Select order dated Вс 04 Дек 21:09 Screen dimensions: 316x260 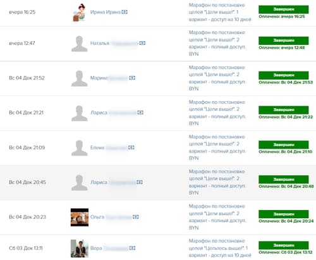click(x=158, y=147)
